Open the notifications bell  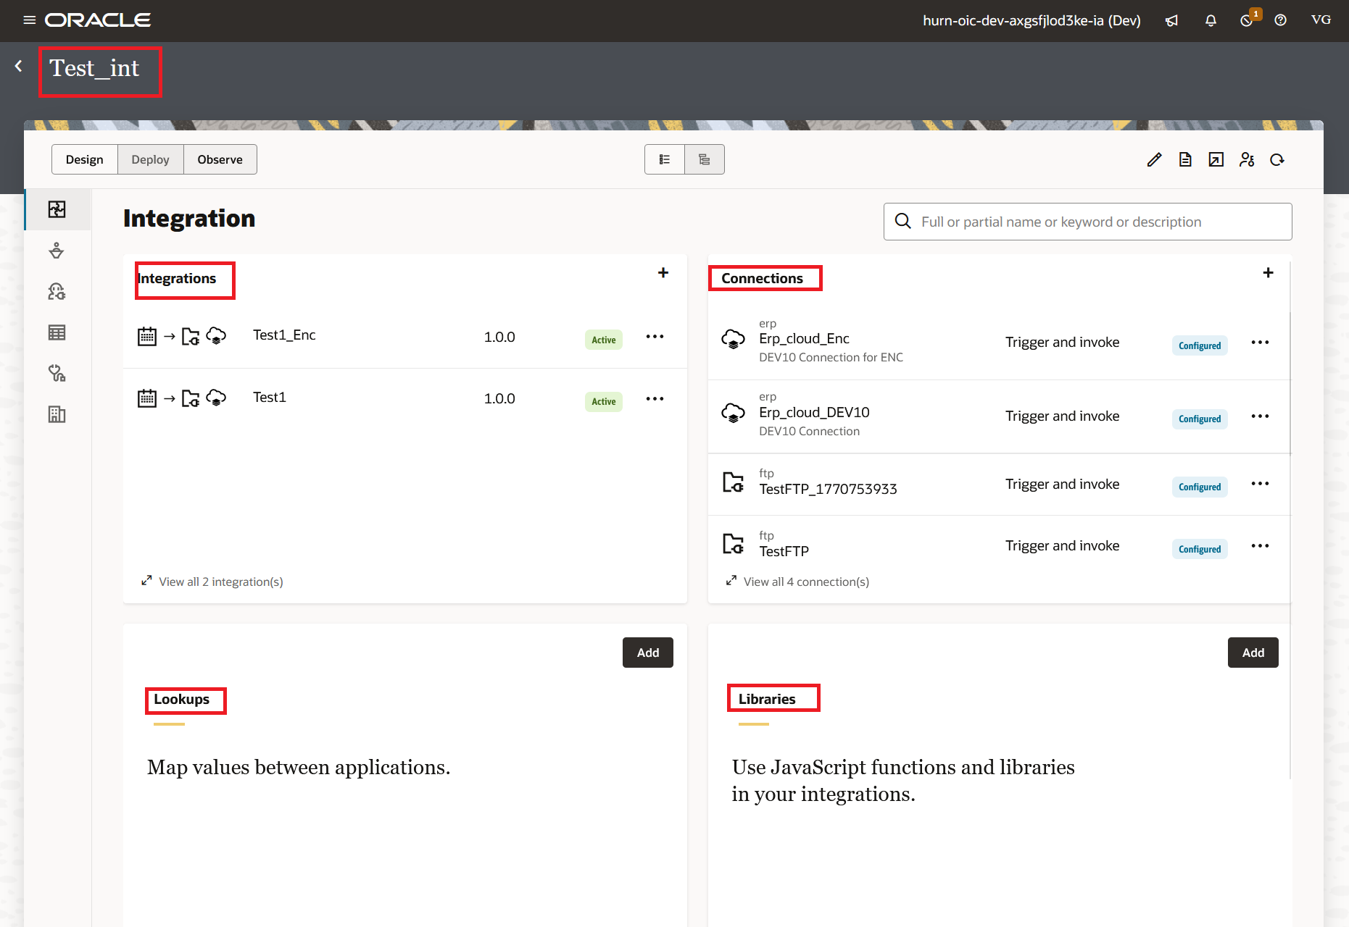pos(1211,20)
